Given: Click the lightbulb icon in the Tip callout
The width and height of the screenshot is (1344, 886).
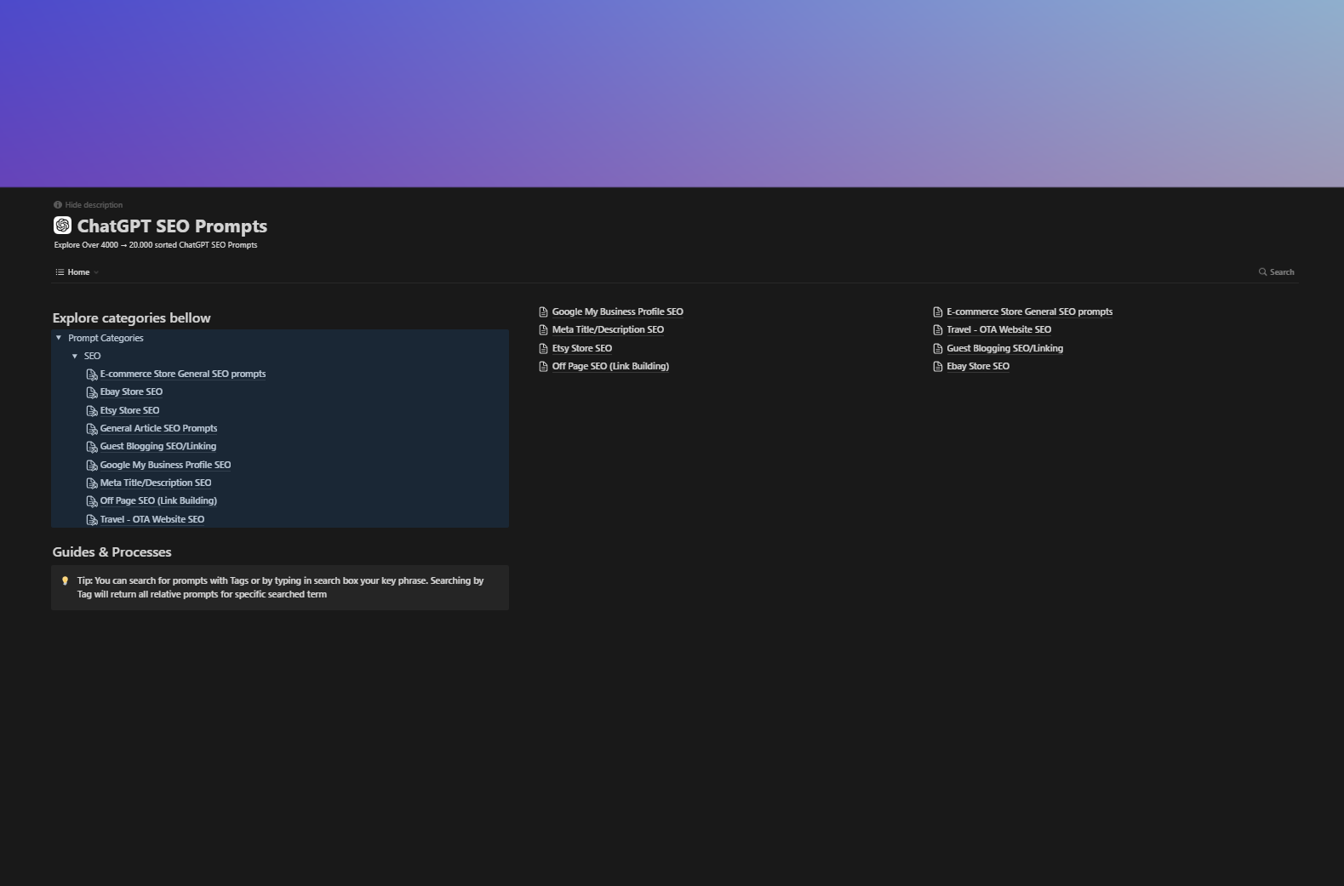Looking at the screenshot, I should (65, 580).
